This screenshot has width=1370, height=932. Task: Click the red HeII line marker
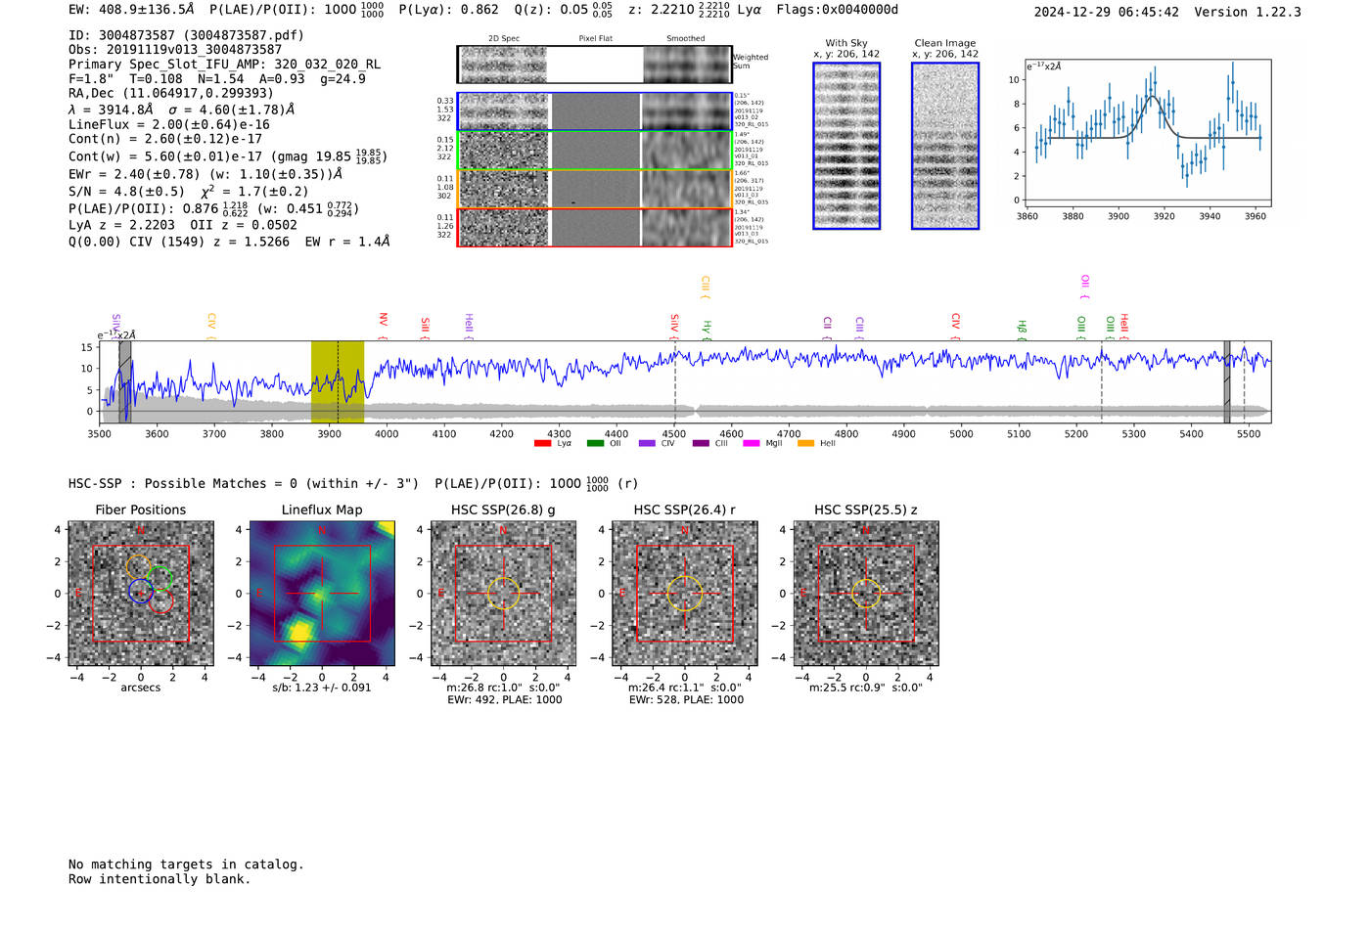(1124, 326)
